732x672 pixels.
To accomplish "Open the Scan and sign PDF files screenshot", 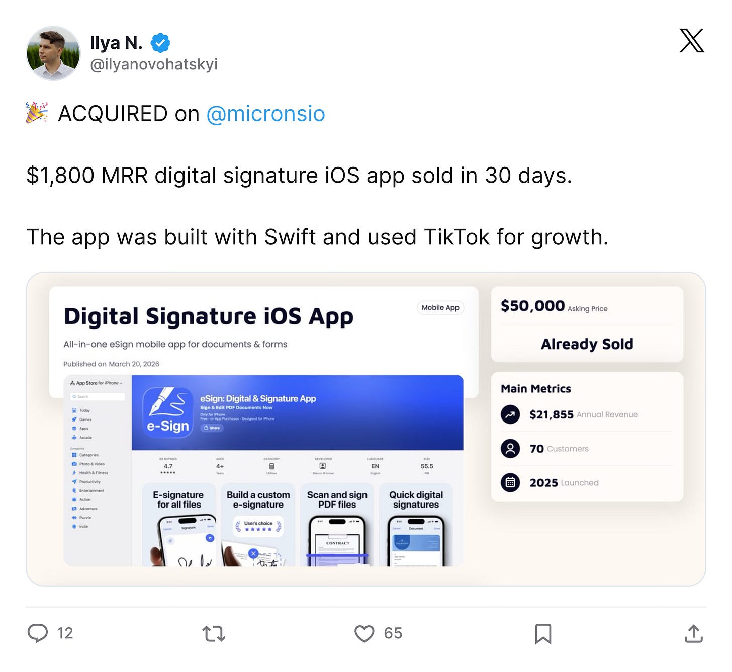I will tap(337, 525).
